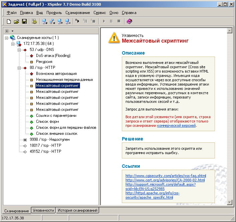Click the yellow warning triangle icon
Screen dimensions: 236x222
(x=114, y=38)
